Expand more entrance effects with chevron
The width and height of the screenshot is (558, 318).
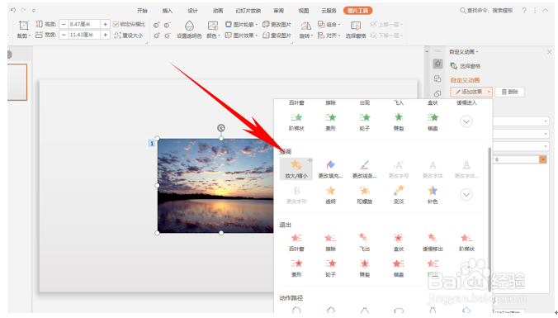[x=466, y=121]
